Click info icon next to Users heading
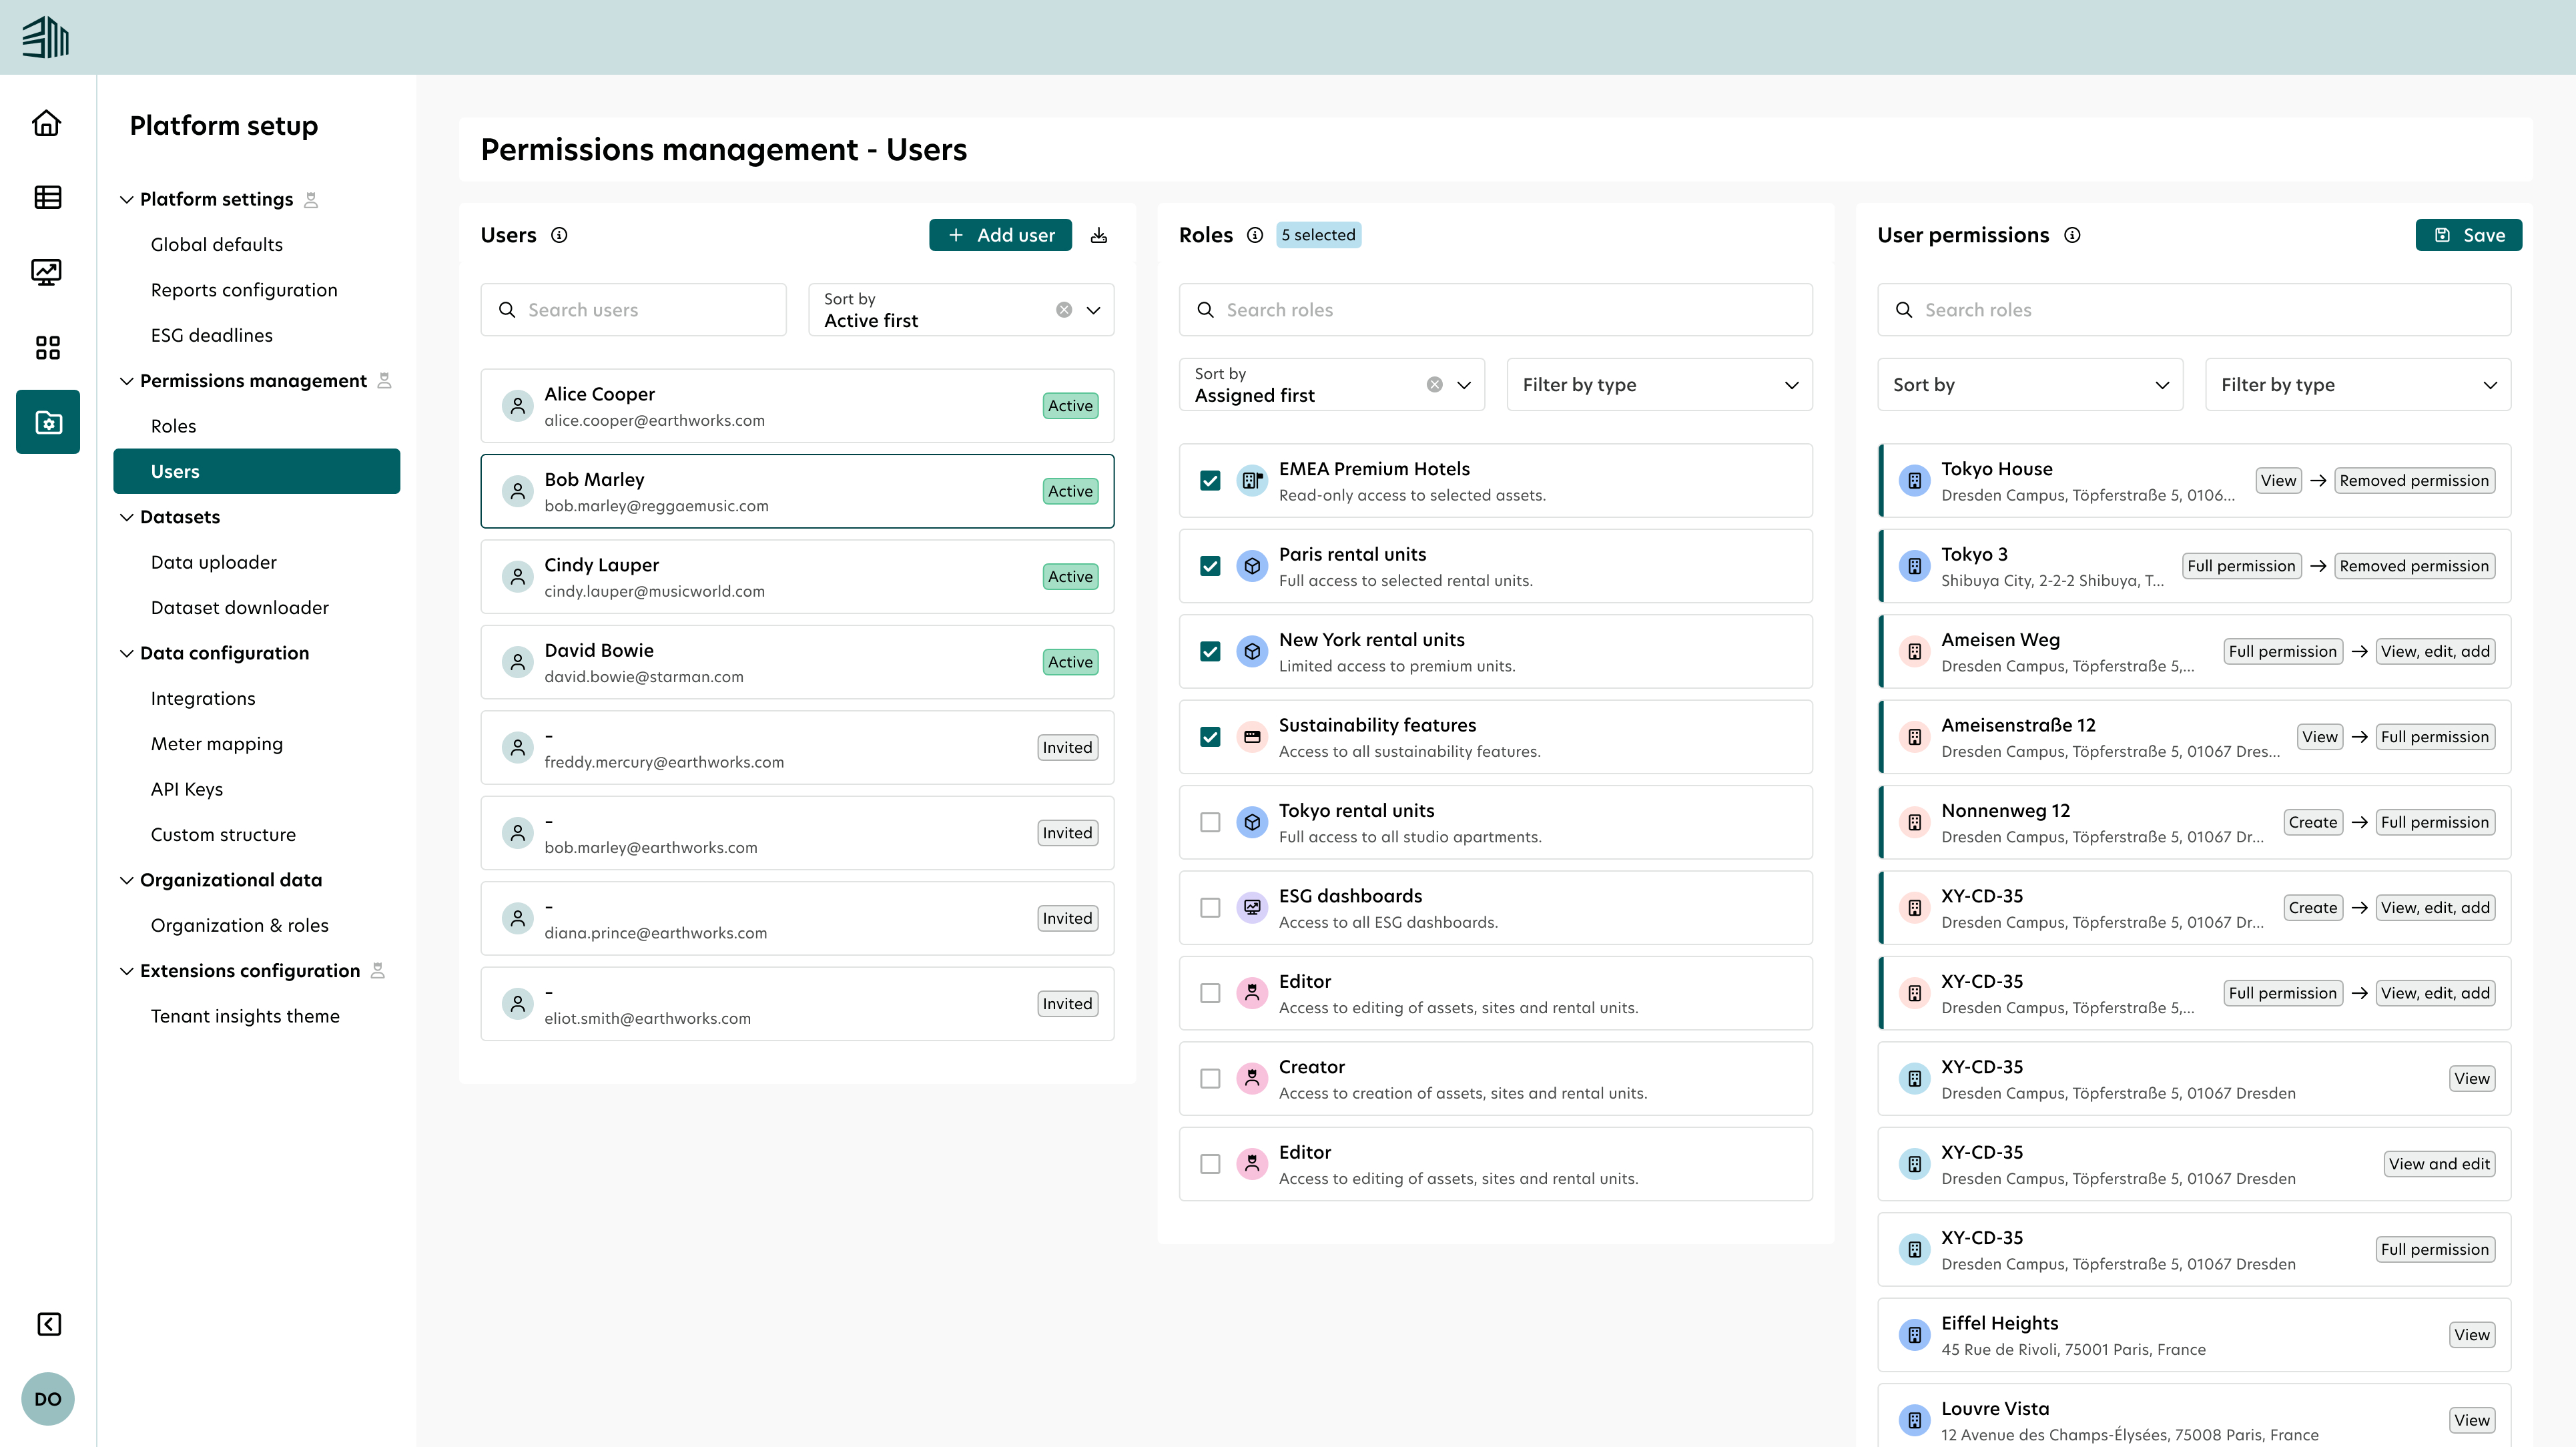Viewport: 2576px width, 1447px height. pos(560,235)
